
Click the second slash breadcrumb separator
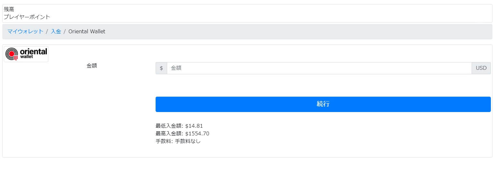(64, 31)
